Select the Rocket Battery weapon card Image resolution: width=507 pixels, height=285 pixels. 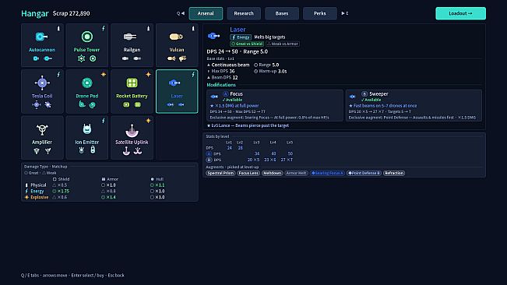pyautogui.click(x=132, y=91)
